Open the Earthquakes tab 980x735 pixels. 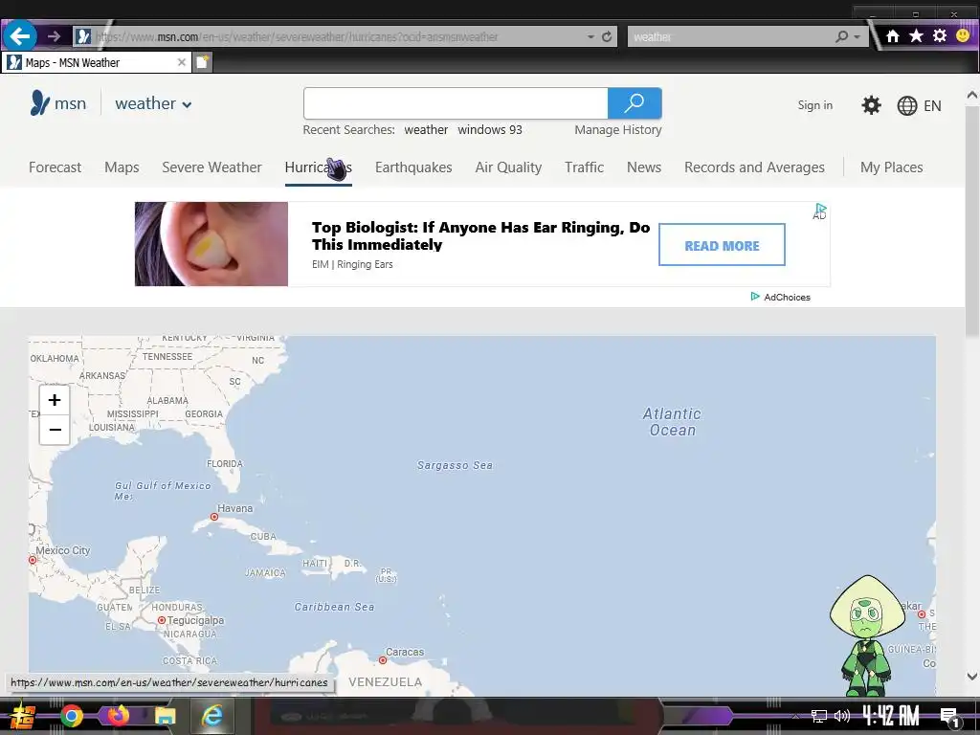pyautogui.click(x=413, y=167)
